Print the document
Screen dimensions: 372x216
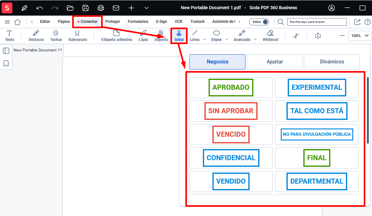click(x=101, y=8)
